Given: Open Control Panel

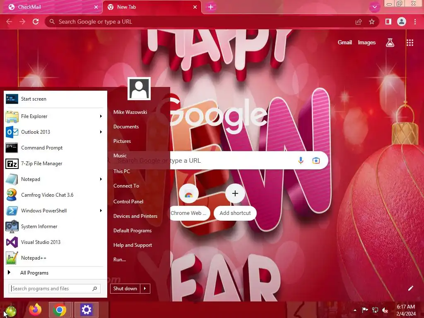Looking at the screenshot, I should point(128,202).
